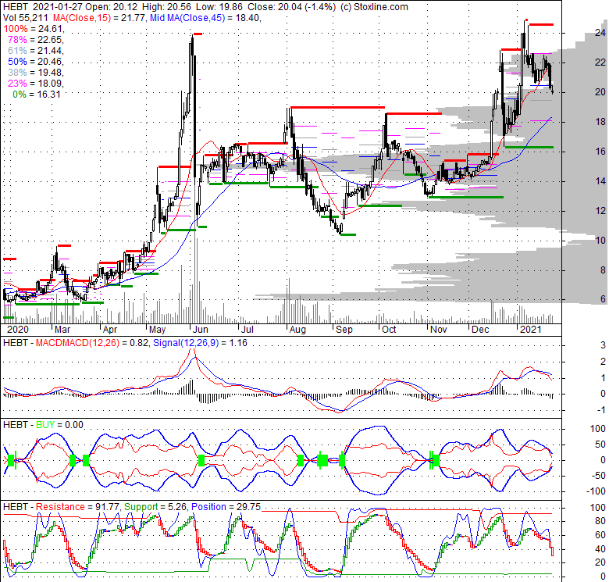Screen dimensions: 609x582
Task: Select the 'Close: 20.04 (-1.4%)' value
Action: [291, 7]
